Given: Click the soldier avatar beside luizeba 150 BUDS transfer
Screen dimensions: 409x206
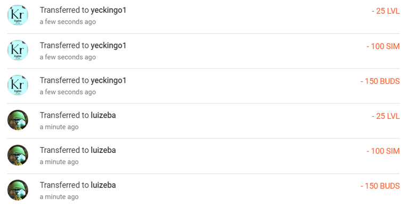Looking at the screenshot, I should coord(18,190).
